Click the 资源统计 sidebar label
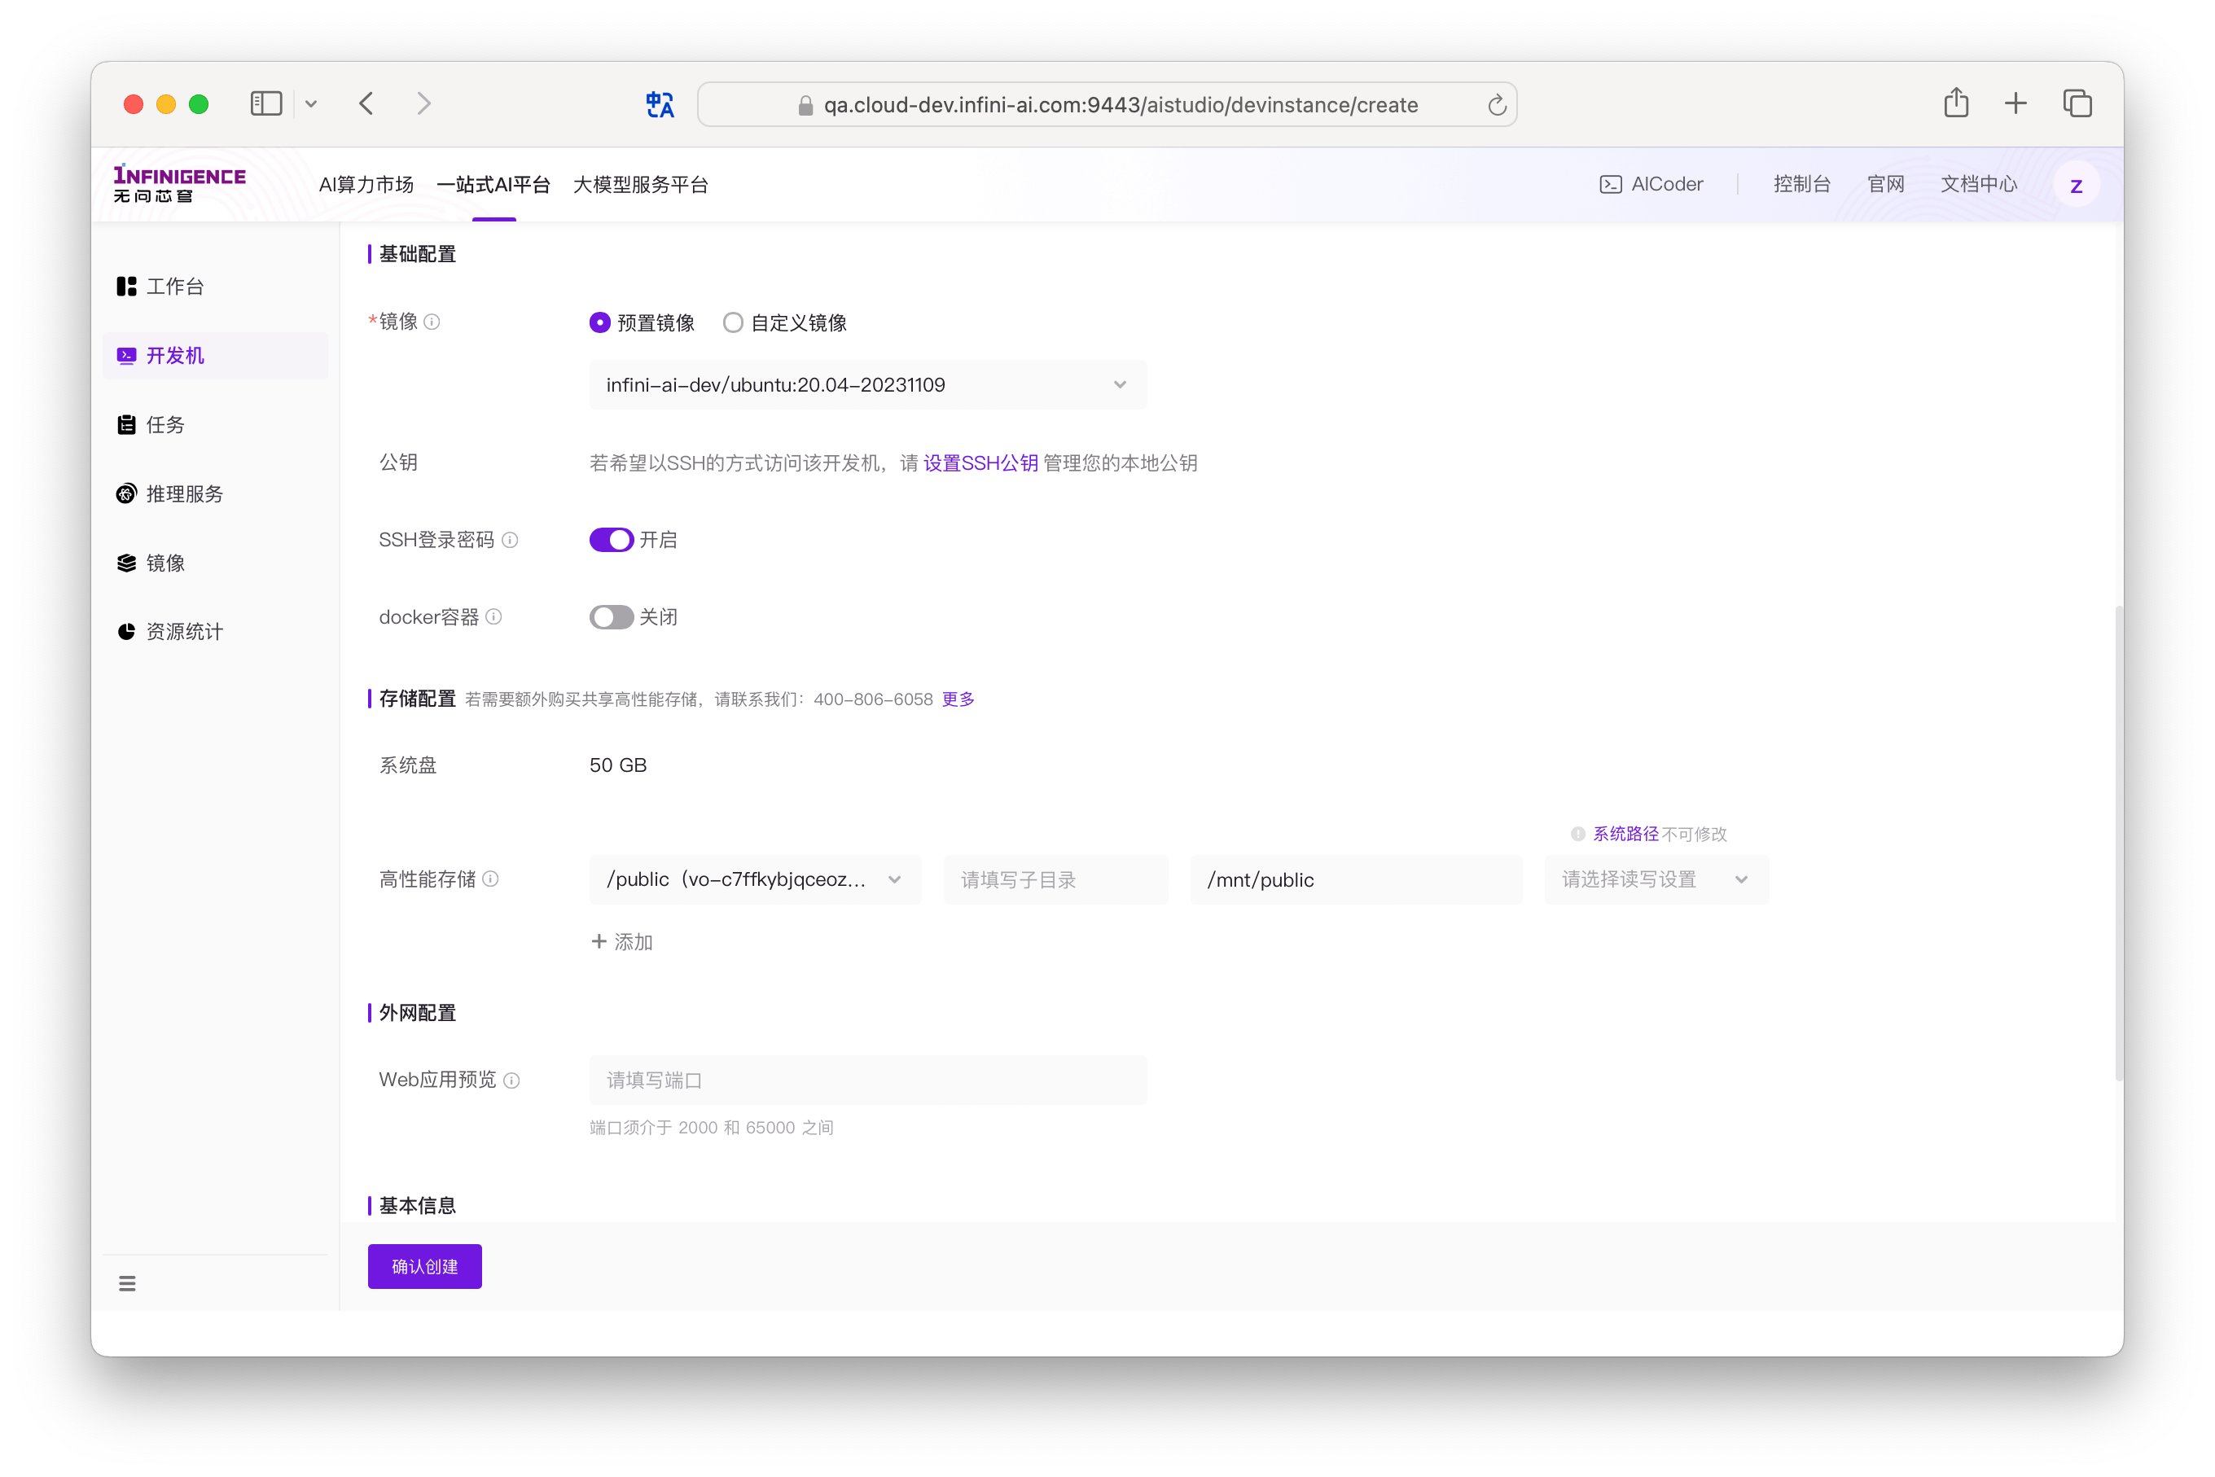 [185, 631]
